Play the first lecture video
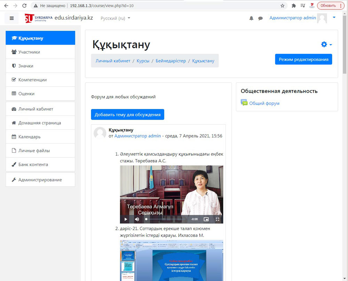 [x=126, y=219]
